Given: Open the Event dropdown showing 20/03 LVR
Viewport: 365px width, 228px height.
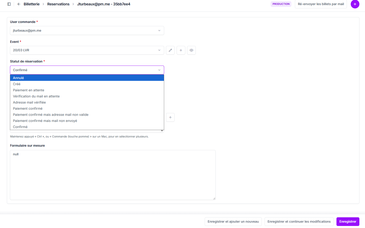Looking at the screenshot, I should pyautogui.click(x=87, y=50).
